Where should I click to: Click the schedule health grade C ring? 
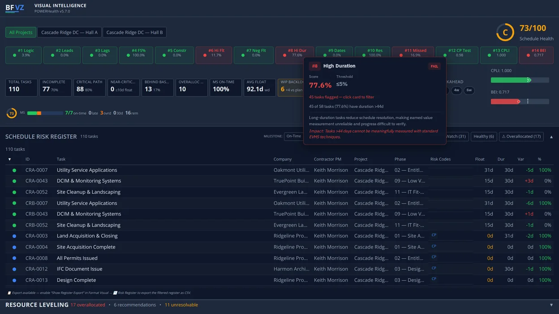(505, 33)
